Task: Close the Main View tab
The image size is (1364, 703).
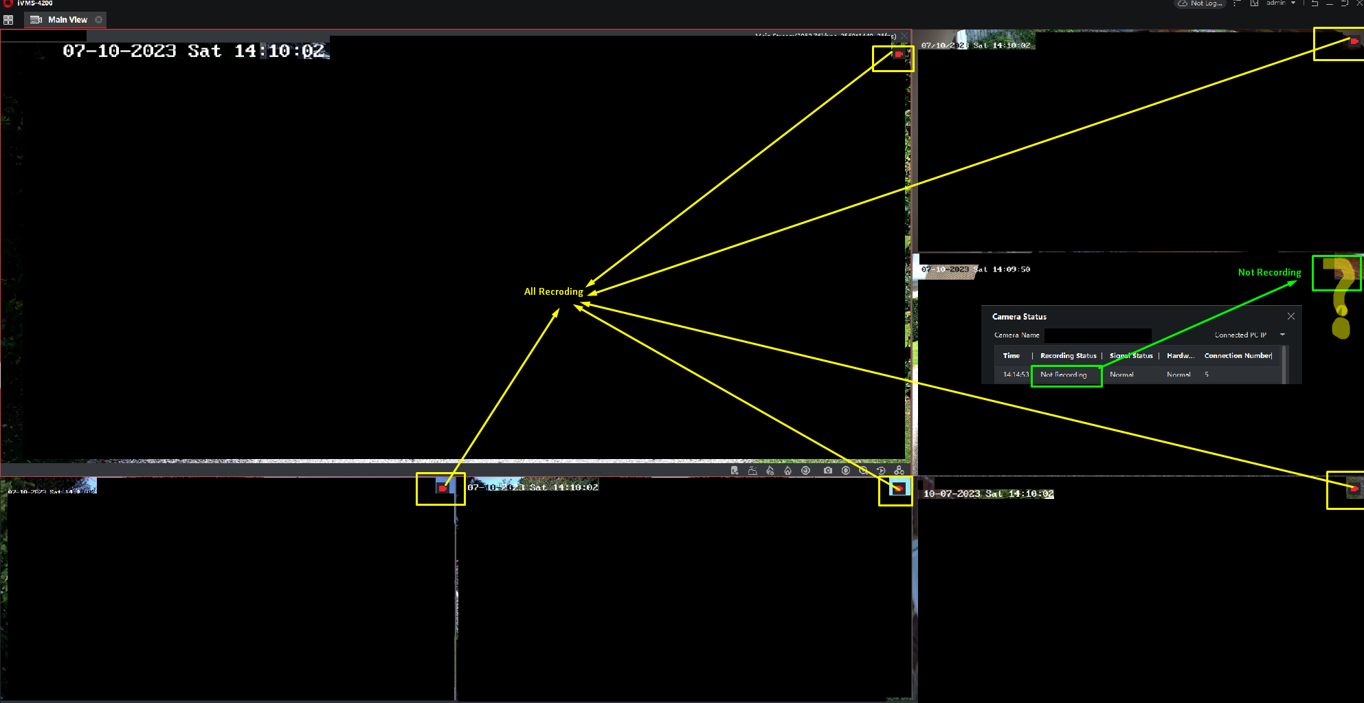Action: click(x=99, y=20)
